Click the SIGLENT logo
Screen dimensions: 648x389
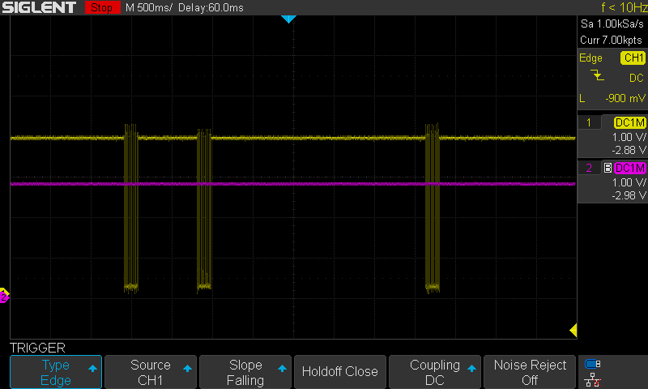click(x=39, y=7)
